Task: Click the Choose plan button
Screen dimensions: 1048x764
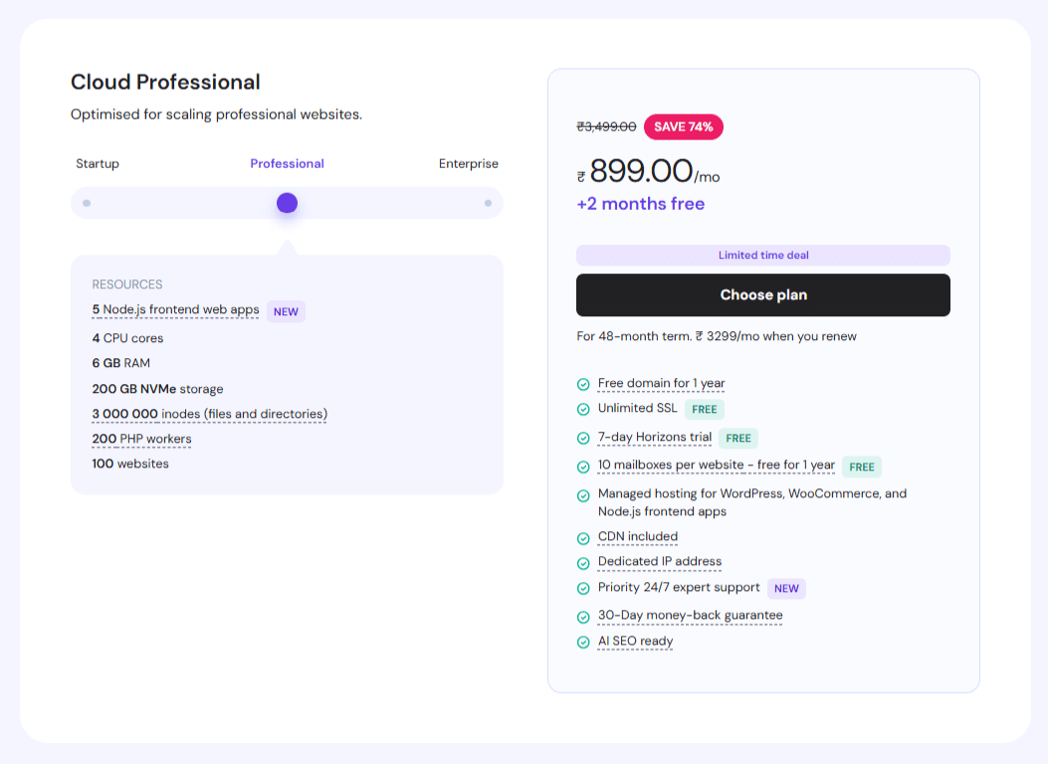Action: click(763, 294)
